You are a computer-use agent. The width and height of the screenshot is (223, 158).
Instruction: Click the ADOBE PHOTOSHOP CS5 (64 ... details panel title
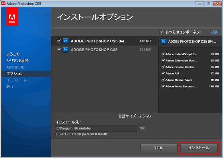coord(192,42)
